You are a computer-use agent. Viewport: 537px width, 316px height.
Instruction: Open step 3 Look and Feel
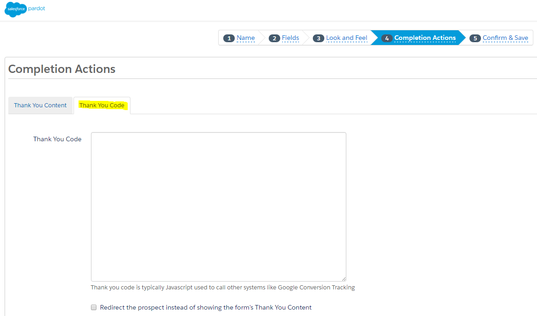click(x=346, y=38)
